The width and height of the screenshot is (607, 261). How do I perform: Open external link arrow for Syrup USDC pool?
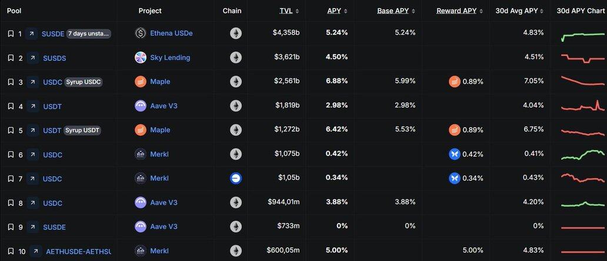(x=32, y=82)
